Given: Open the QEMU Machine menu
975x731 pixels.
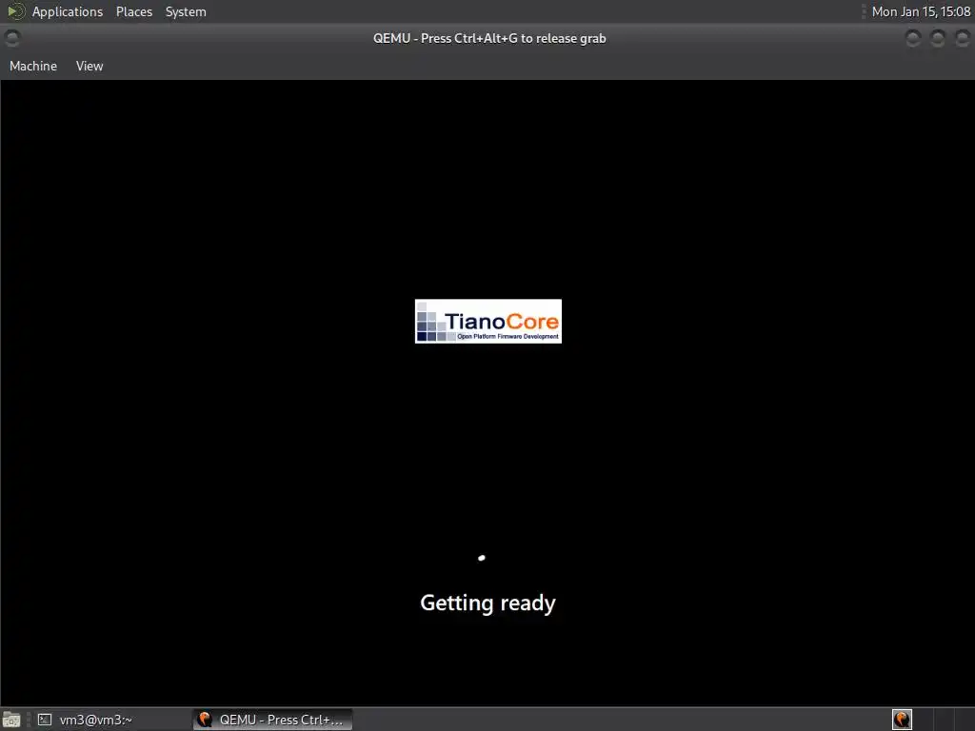Looking at the screenshot, I should click(x=33, y=66).
